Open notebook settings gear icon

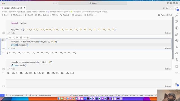pyautogui.click(x=163, y=8)
